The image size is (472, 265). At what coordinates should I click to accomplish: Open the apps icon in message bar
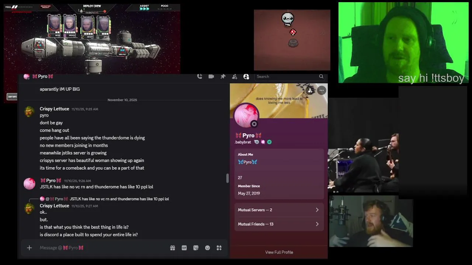click(219, 248)
